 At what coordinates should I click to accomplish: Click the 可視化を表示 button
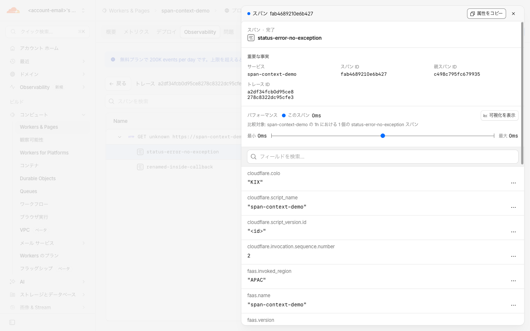(499, 115)
